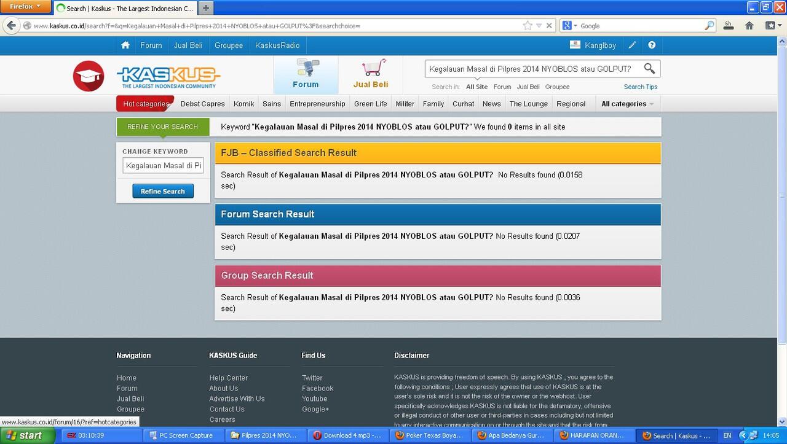The height and width of the screenshot is (444, 787).
Task: Open Twitter footer link
Action: pos(312,378)
